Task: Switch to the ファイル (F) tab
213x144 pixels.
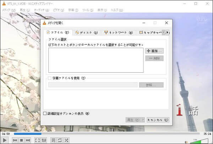Action: click(58, 32)
